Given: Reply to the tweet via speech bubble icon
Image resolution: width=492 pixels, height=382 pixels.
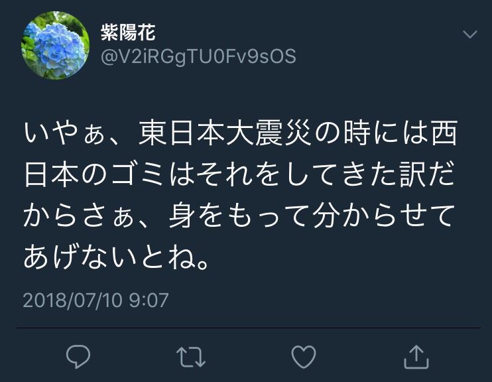Looking at the screenshot, I should tap(78, 356).
